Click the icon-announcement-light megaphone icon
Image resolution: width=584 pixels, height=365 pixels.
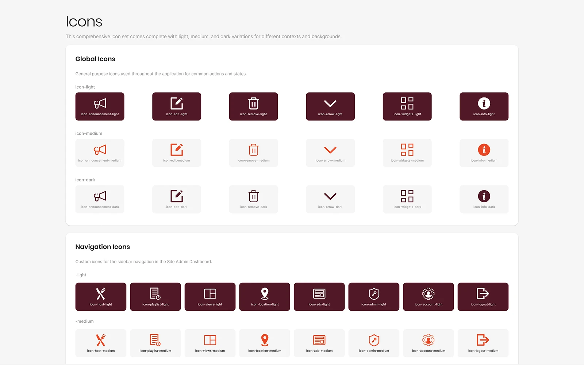tap(100, 103)
